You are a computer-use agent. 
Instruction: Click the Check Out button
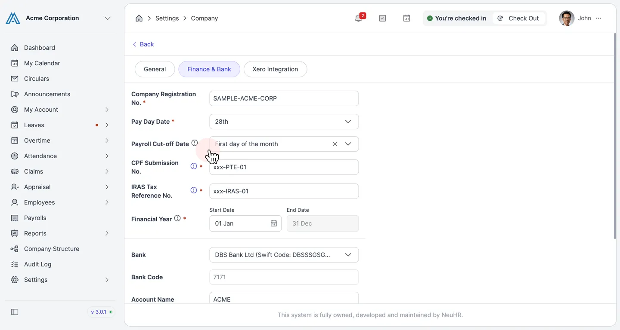coord(518,18)
